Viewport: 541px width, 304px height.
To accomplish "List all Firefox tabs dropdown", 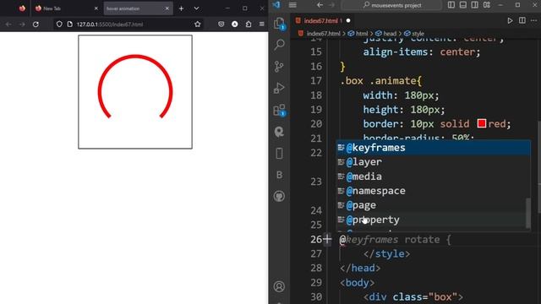I will point(196,8).
